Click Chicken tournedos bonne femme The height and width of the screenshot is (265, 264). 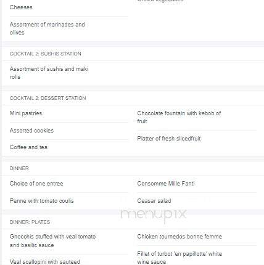point(179,237)
